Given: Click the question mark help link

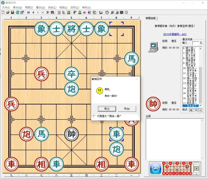Looking at the screenshot, I should (x=201, y=43).
